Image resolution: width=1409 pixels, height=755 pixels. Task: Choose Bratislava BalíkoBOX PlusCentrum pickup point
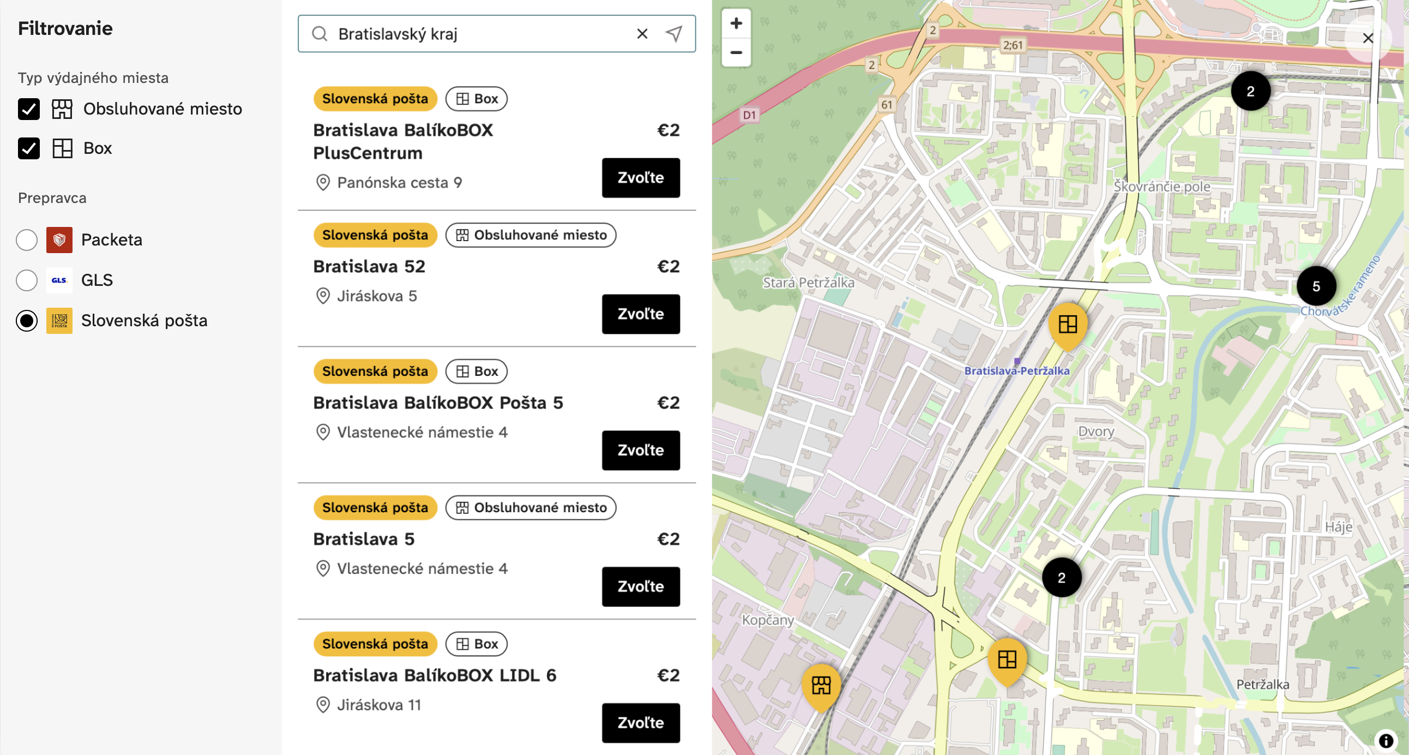(x=641, y=178)
